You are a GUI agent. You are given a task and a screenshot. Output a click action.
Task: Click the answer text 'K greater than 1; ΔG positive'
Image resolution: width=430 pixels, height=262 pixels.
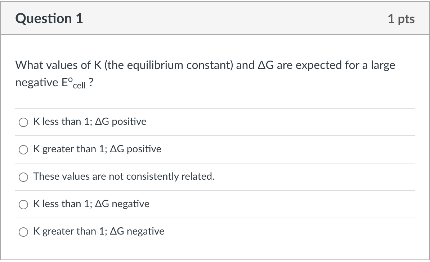click(97, 149)
